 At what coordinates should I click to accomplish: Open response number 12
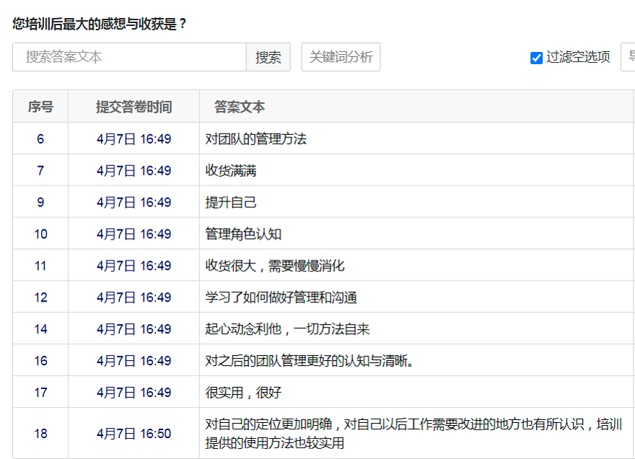coord(40,297)
